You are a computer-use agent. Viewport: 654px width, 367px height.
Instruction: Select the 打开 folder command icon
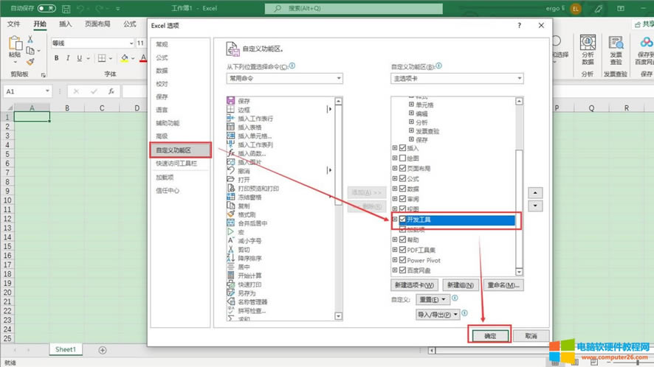pyautogui.click(x=230, y=179)
